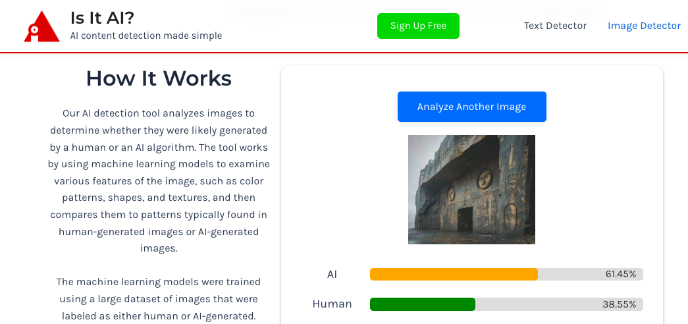
Task: Click the AI label beside the orange bar
Action: click(x=332, y=275)
